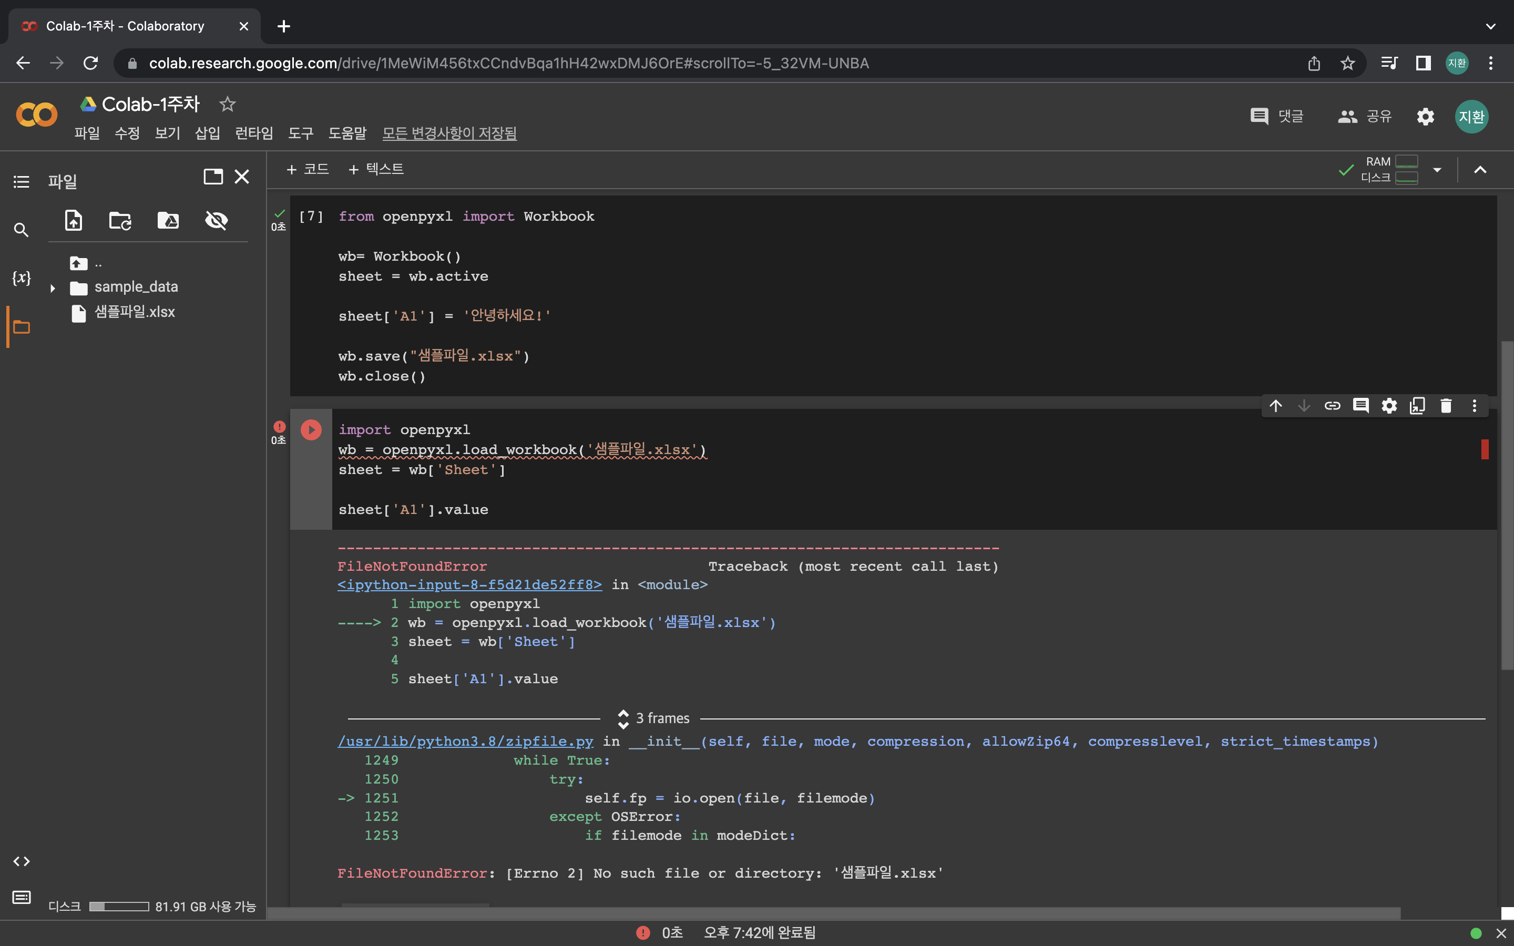Mount Google Drive

pyautogui.click(x=168, y=220)
